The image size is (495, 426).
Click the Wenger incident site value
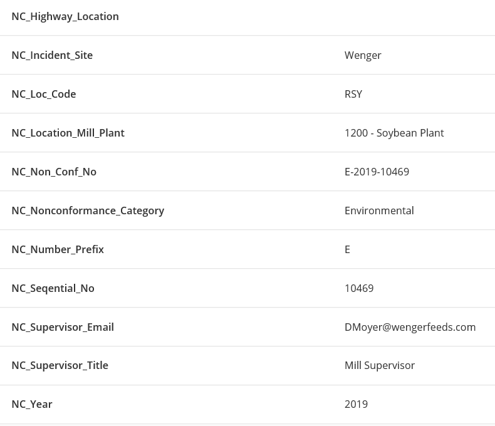363,55
